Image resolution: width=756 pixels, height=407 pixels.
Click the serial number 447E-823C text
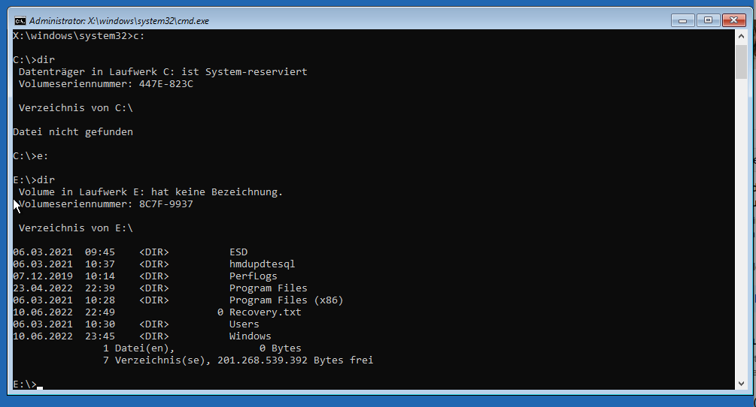(165, 84)
